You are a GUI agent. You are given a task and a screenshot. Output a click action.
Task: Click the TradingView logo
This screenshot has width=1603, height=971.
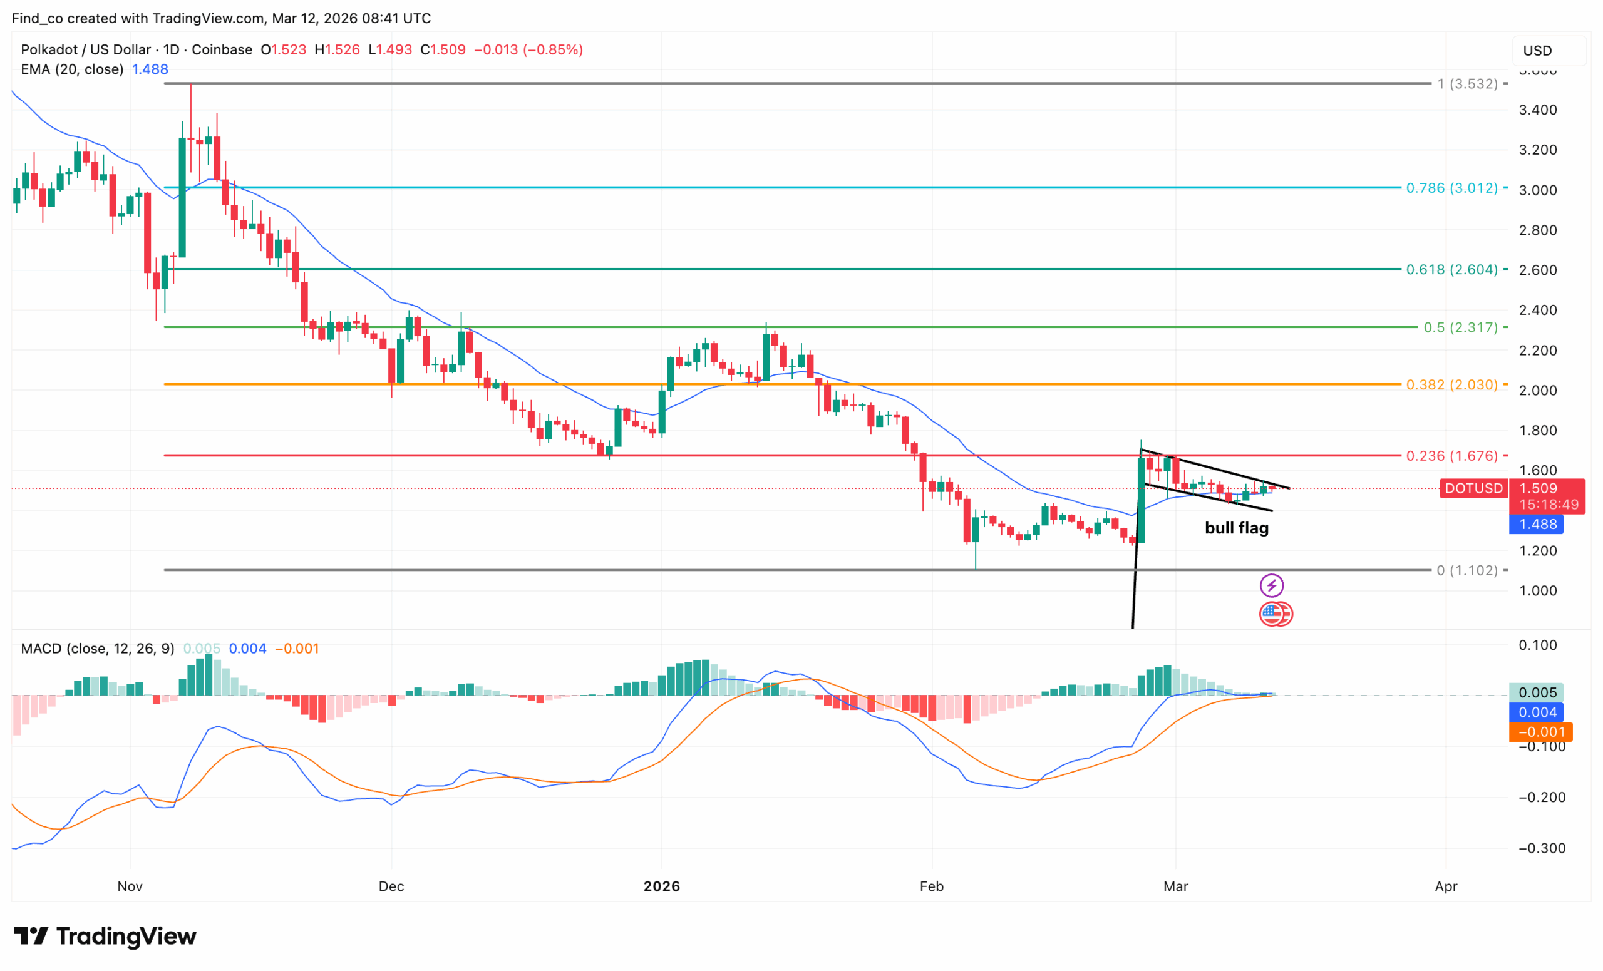pyautogui.click(x=105, y=936)
